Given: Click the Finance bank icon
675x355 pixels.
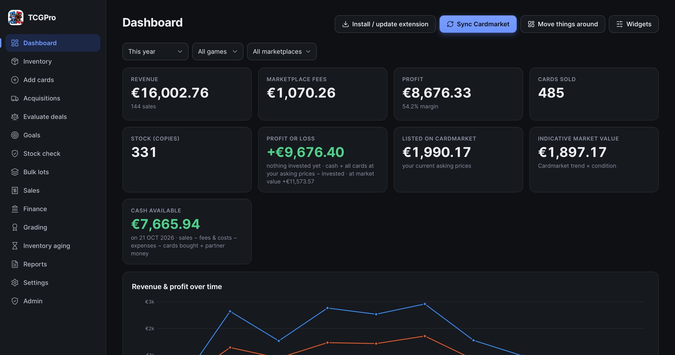Looking at the screenshot, I should pos(15,209).
